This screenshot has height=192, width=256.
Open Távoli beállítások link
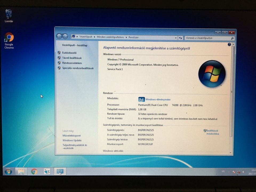coord(72,58)
